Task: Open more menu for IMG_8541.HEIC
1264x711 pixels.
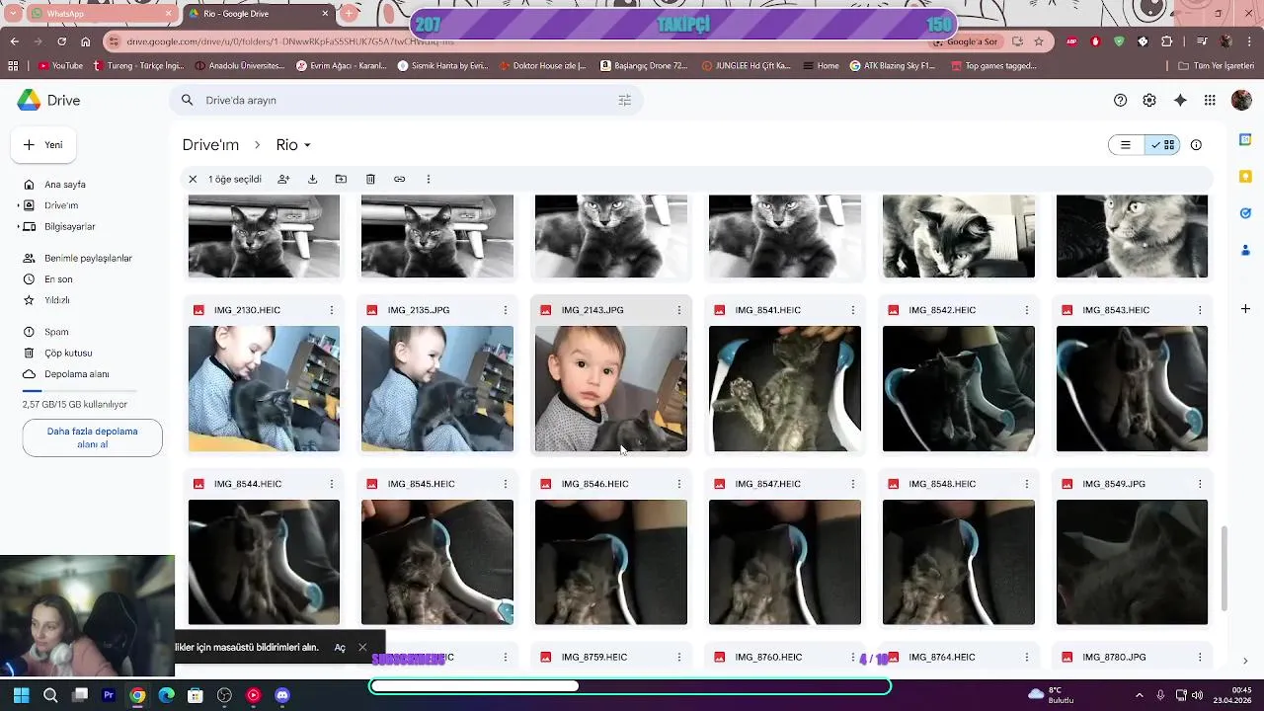Action: 853,310
